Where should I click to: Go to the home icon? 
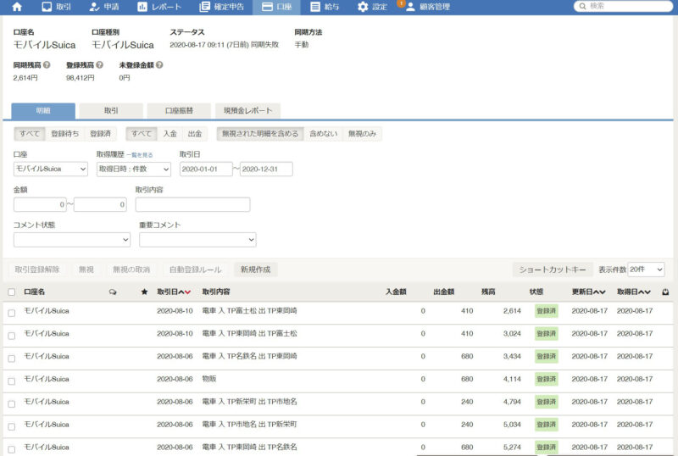point(17,7)
